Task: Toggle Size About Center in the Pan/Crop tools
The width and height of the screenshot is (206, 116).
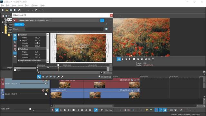Action: pos(15,53)
